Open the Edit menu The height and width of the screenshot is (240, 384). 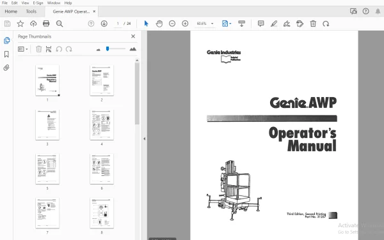15,3
